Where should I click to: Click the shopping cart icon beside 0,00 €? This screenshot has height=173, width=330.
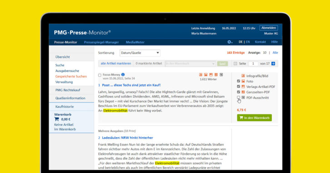coord(57,119)
